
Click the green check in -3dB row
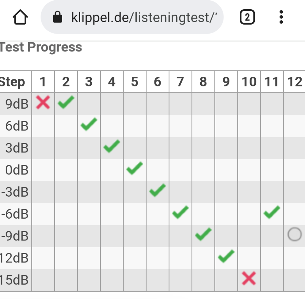[x=158, y=190]
